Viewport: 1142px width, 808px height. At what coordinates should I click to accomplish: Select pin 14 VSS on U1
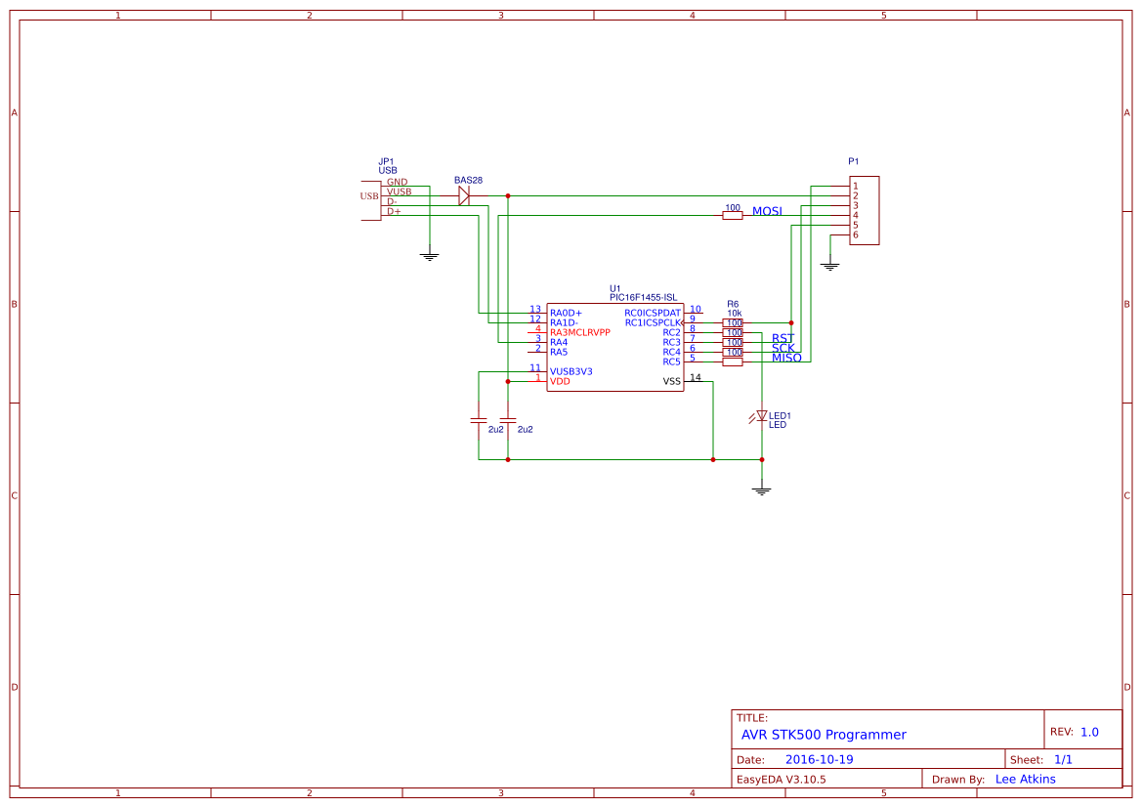[x=674, y=380]
